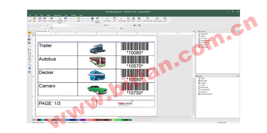The height and width of the screenshot is (133, 267).
Task: Print the label using the Print icon
Action: tap(66, 19)
